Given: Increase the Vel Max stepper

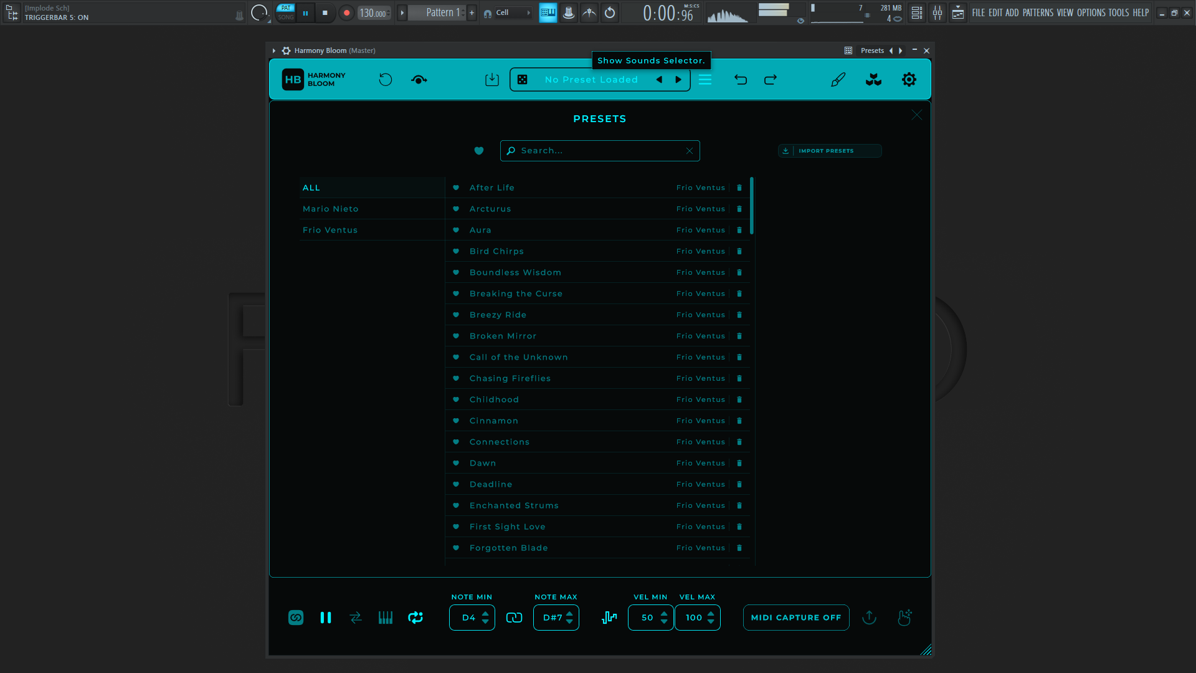Looking at the screenshot, I should point(711,614).
